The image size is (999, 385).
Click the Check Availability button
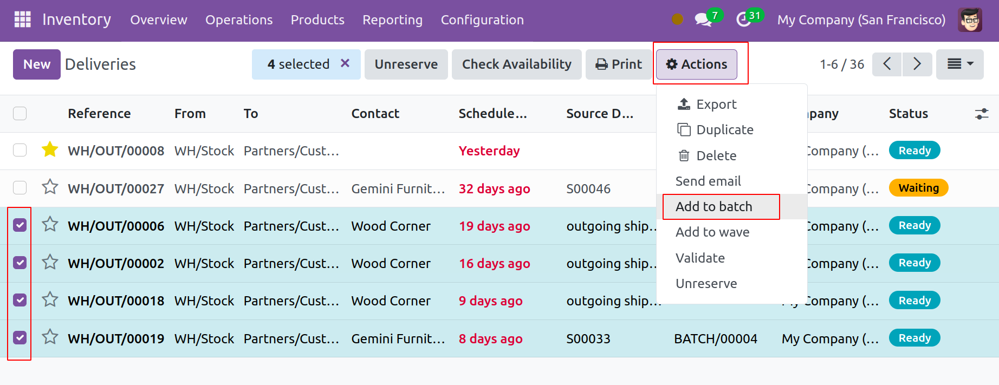pyautogui.click(x=516, y=64)
